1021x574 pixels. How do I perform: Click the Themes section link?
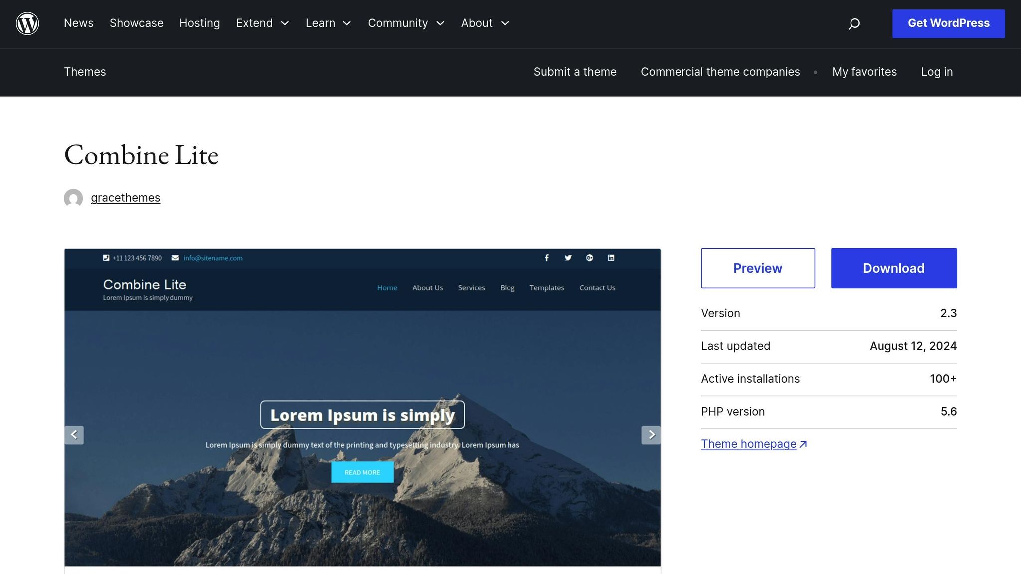(x=85, y=72)
